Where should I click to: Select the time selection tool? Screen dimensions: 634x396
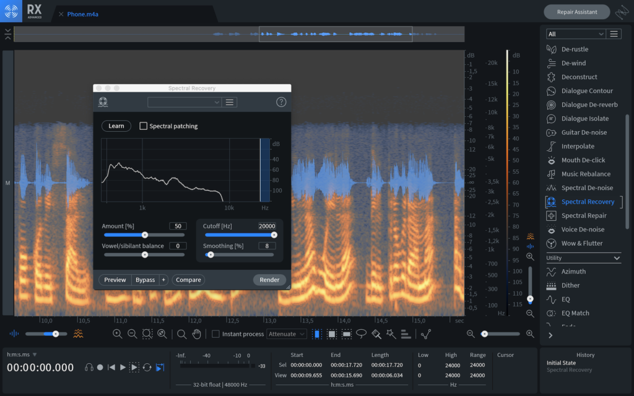point(317,334)
